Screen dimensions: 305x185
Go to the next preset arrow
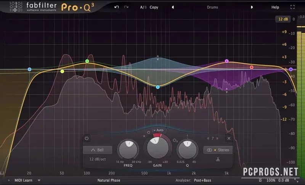pyautogui.click(x=252, y=7)
